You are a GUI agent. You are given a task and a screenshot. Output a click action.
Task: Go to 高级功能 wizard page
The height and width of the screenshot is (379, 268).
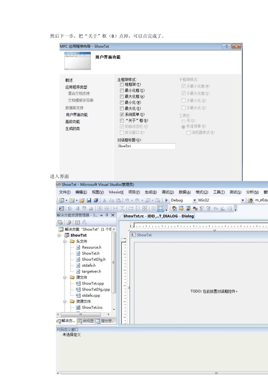(73, 122)
